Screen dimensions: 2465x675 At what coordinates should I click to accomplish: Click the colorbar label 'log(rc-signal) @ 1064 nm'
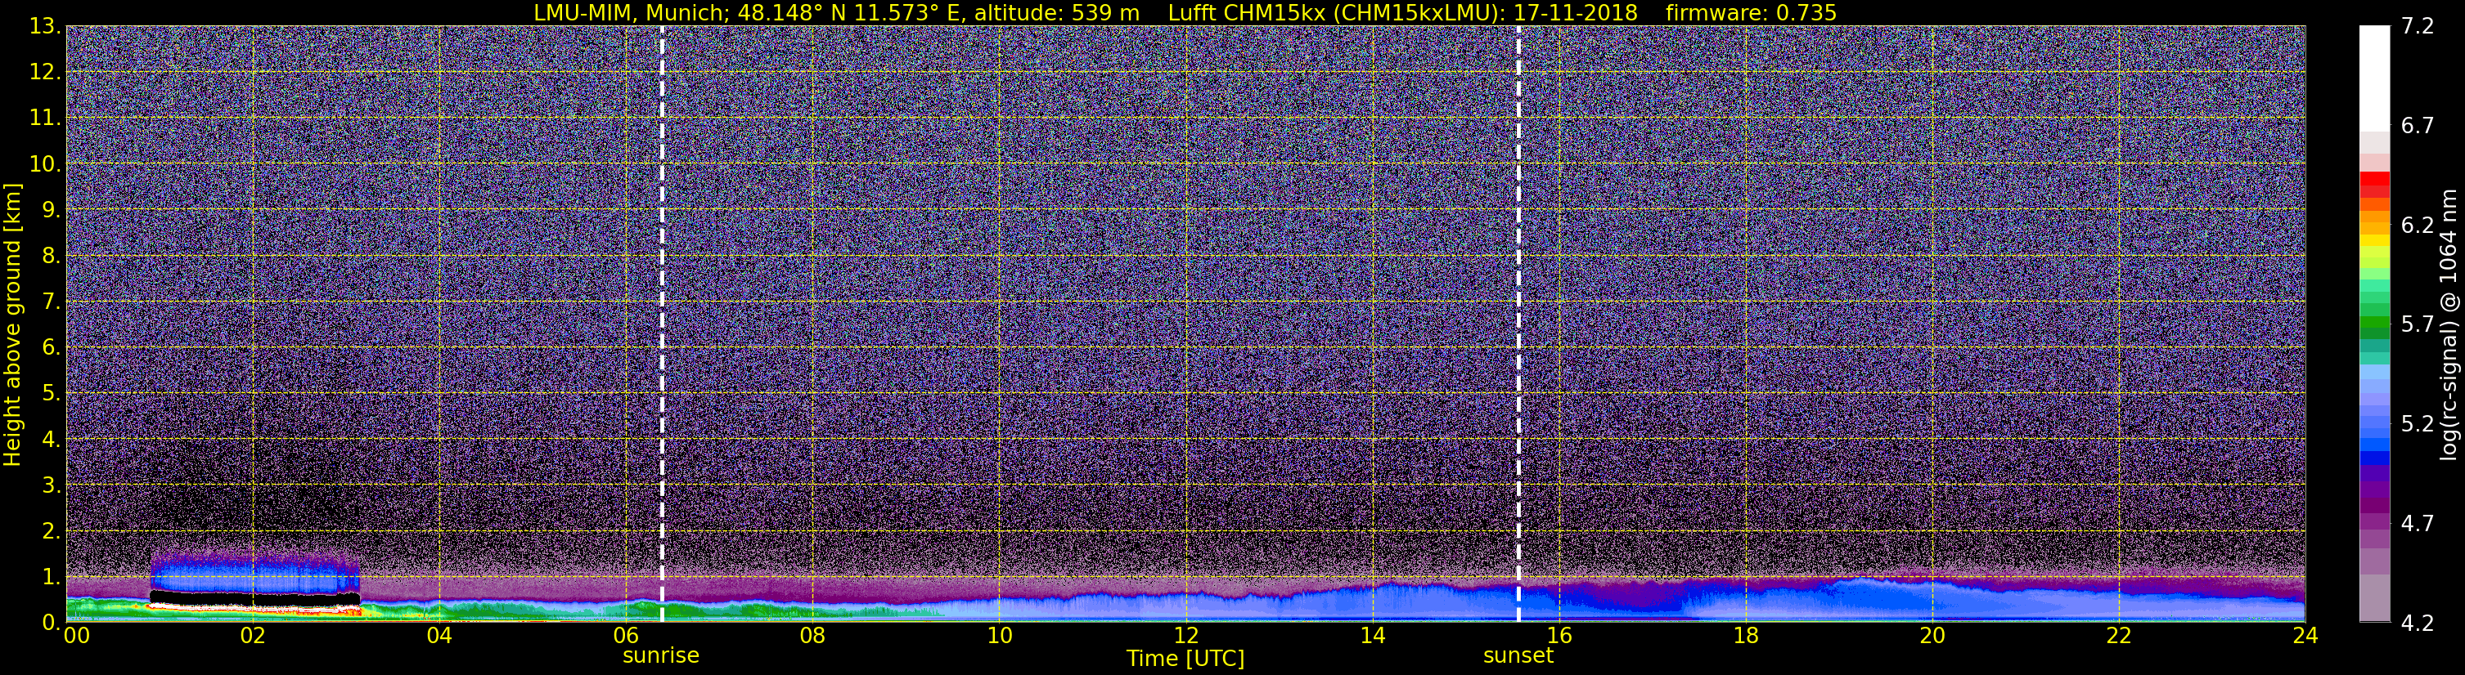pos(2448,324)
